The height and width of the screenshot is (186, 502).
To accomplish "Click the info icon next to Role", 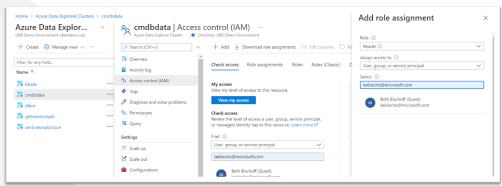I will click(x=374, y=38).
